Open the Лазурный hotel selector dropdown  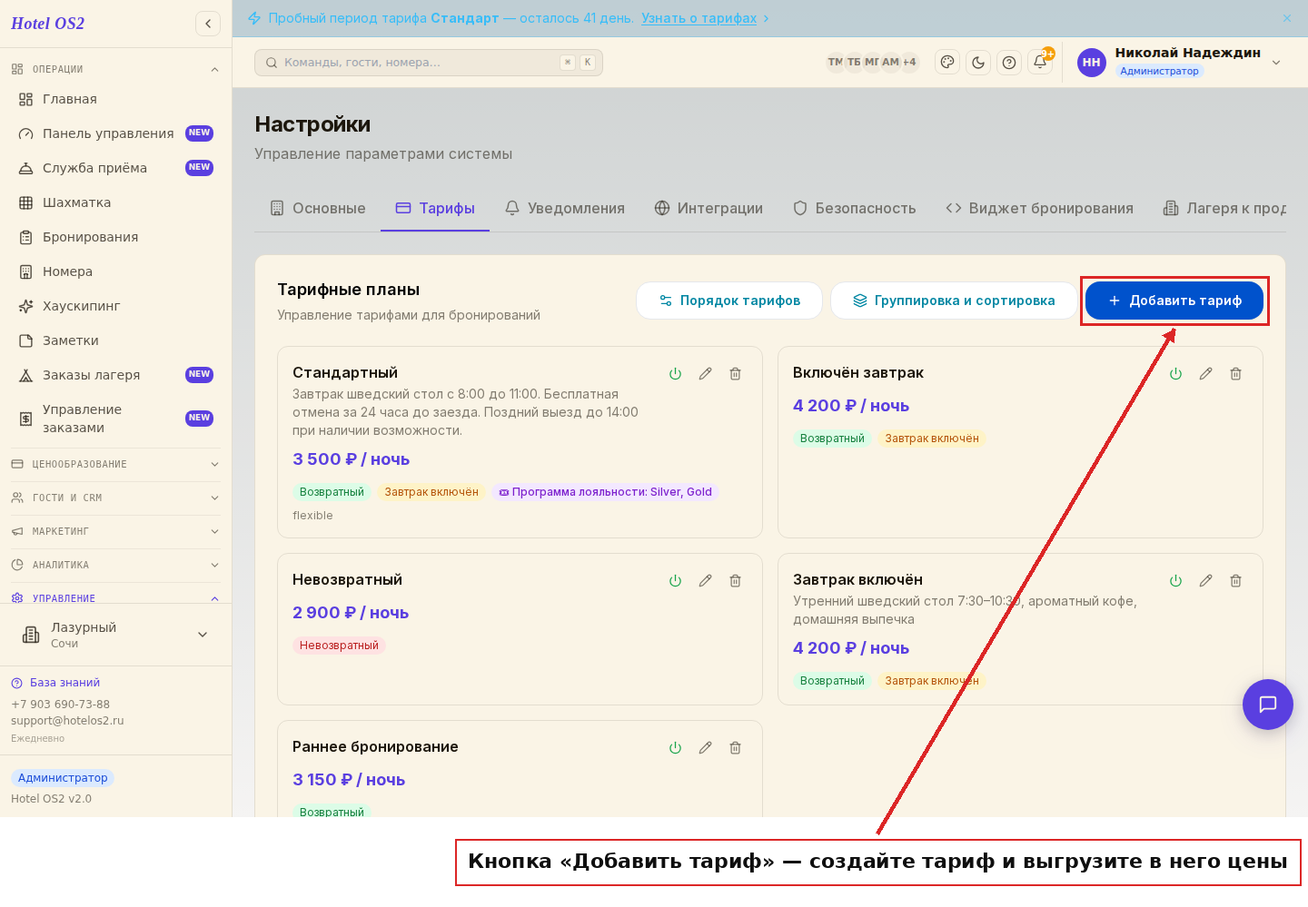115,635
